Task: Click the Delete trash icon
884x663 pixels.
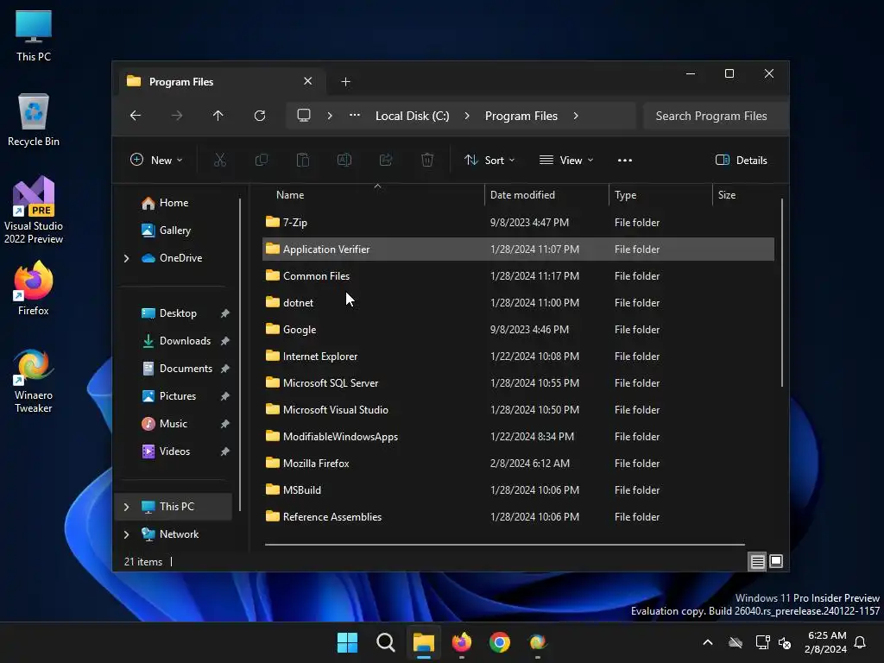Action: coord(427,160)
